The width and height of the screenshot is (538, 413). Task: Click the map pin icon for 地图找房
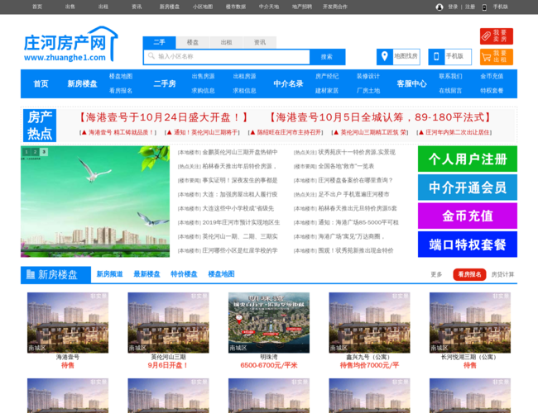[x=385, y=56]
